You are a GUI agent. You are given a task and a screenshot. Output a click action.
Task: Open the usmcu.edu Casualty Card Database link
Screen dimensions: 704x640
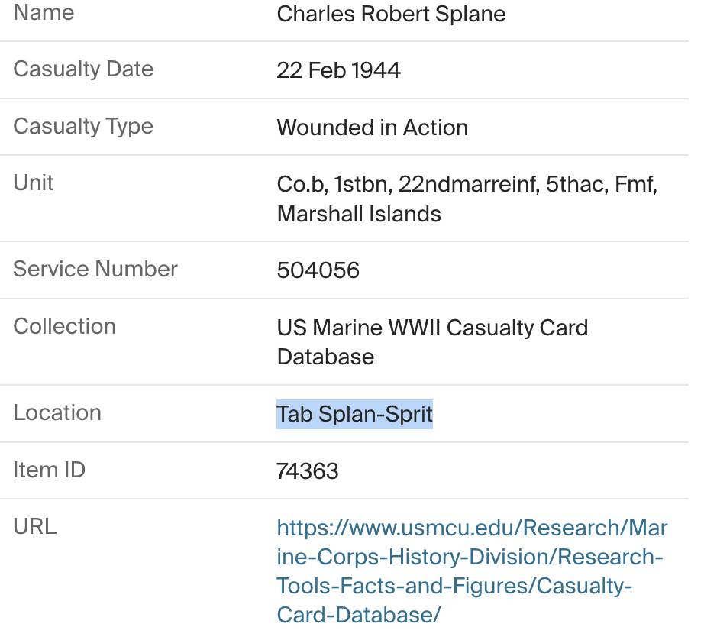point(472,571)
